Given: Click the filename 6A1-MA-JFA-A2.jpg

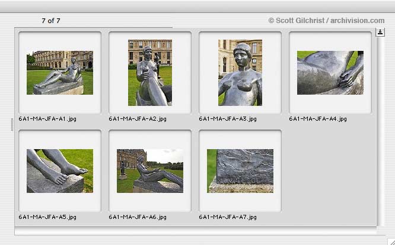Looking at the screenshot, I should point(138,118).
